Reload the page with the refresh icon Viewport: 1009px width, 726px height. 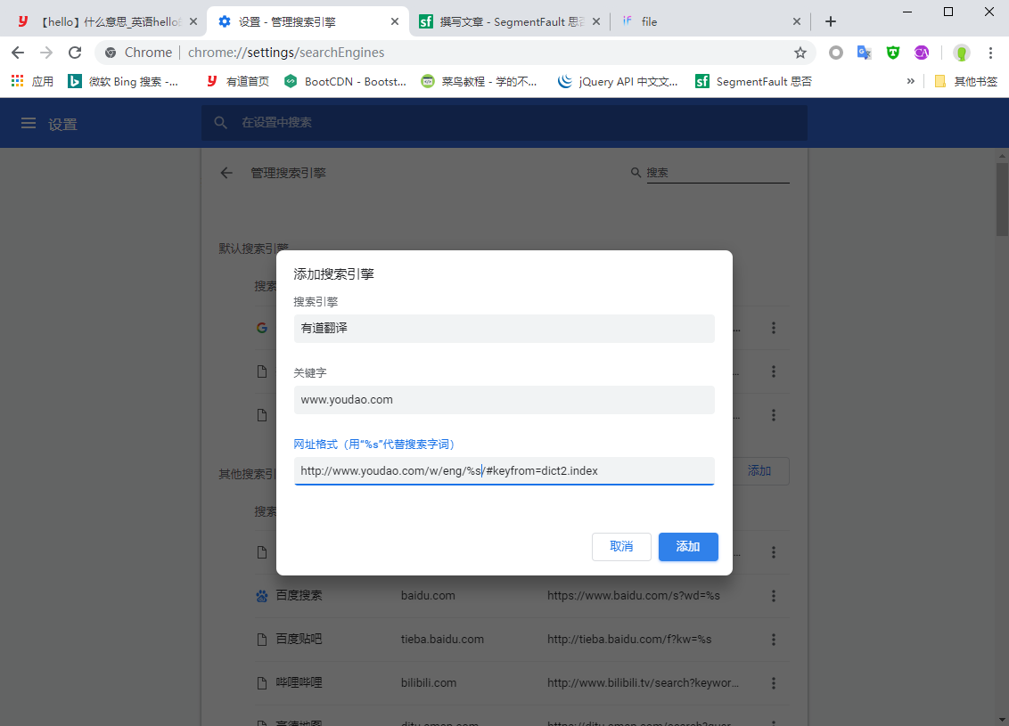[x=75, y=53]
